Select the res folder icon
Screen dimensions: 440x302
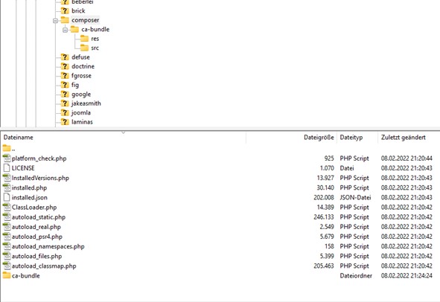[x=84, y=39]
